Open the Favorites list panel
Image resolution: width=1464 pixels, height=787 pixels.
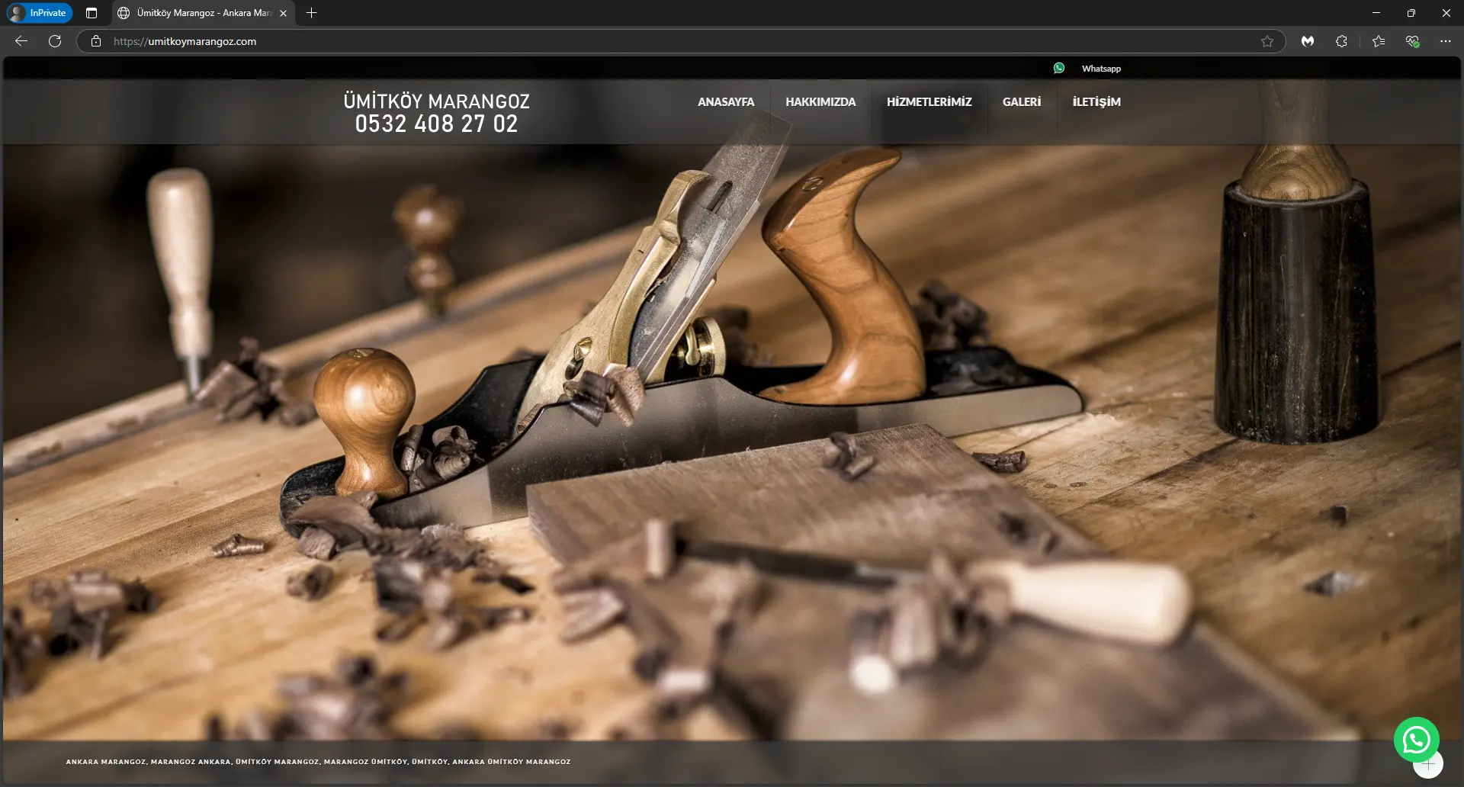(1378, 41)
